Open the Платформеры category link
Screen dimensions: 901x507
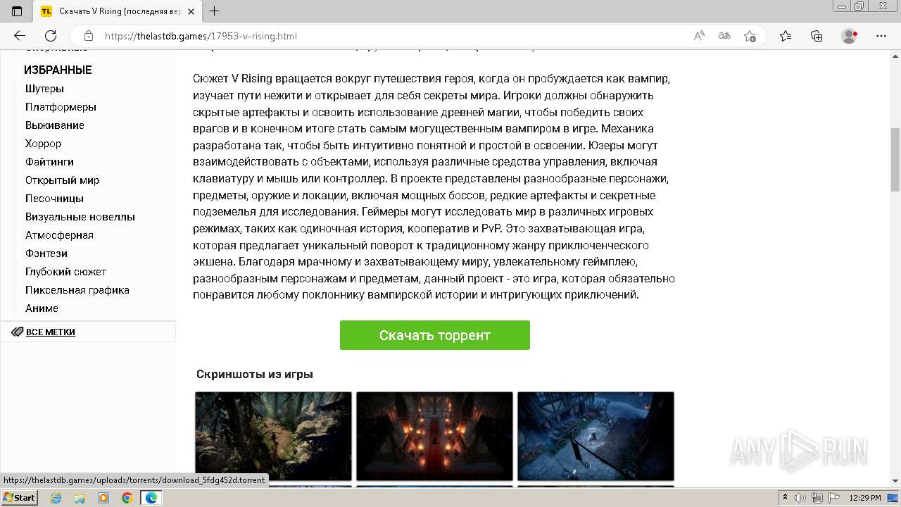point(61,107)
